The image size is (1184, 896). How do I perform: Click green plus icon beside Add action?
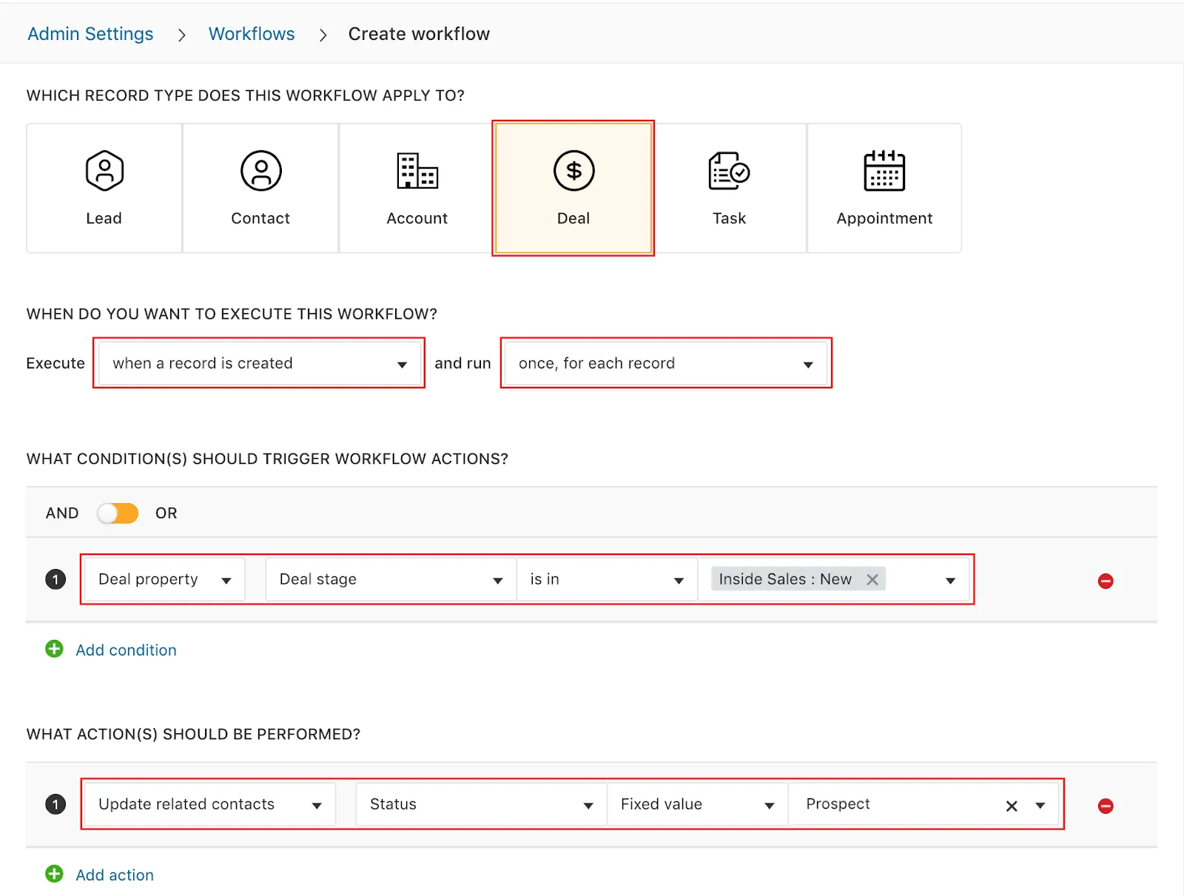[54, 874]
